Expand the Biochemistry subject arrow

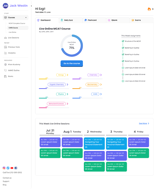[x=101, y=85]
